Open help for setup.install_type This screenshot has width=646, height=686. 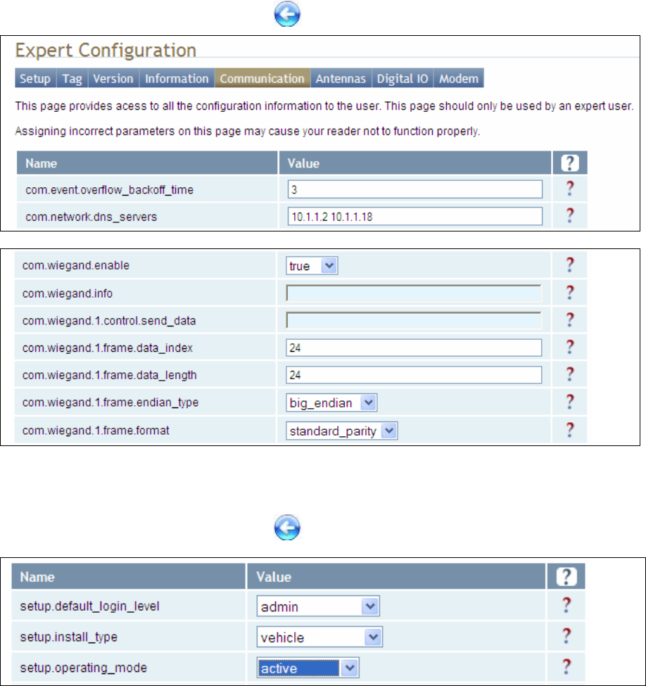(566, 635)
